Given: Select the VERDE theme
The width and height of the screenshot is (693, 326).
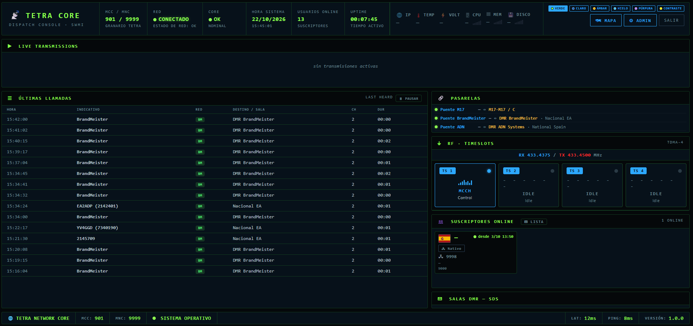Looking at the screenshot, I should tap(558, 8).
